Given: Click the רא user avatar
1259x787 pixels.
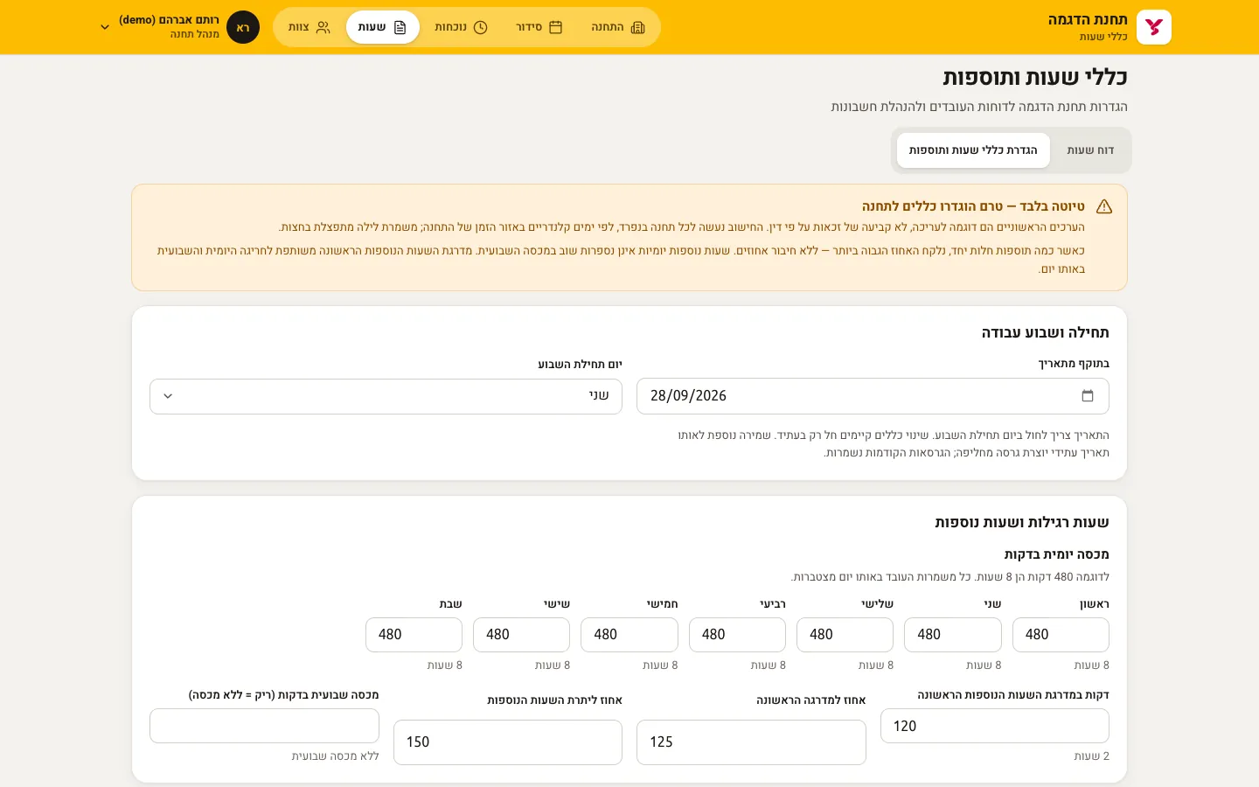Looking at the screenshot, I should [x=243, y=27].
